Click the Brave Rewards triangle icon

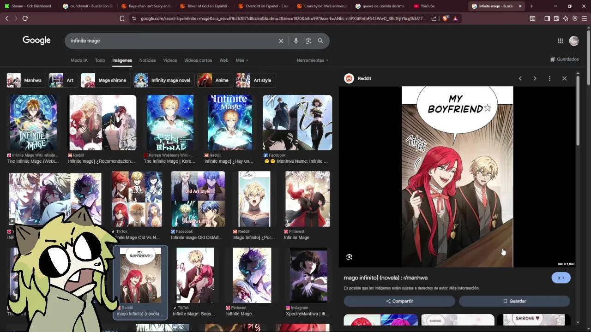[x=455, y=18]
